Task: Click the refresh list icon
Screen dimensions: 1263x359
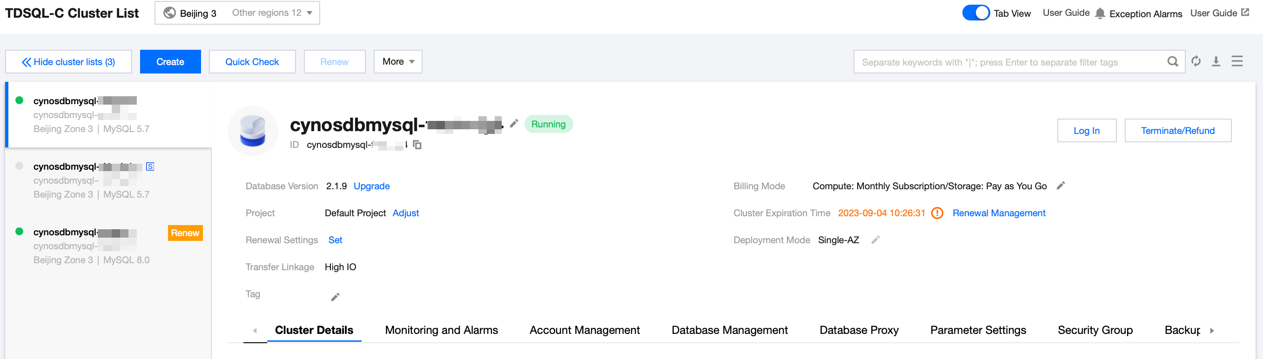Action: coord(1196,61)
